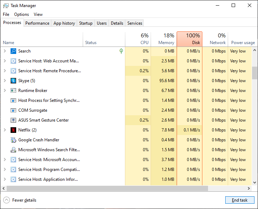Click the vertical scrollbar thumb
Screen dimensions: 258x209
[255, 73]
